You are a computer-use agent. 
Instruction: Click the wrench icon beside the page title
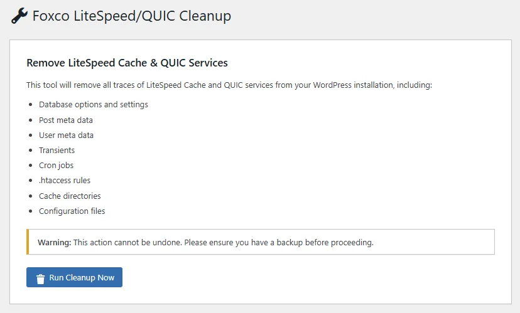click(19, 16)
